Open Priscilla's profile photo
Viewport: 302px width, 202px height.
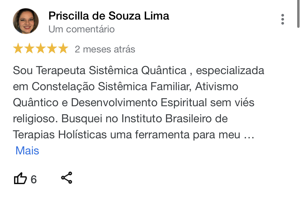click(x=26, y=21)
